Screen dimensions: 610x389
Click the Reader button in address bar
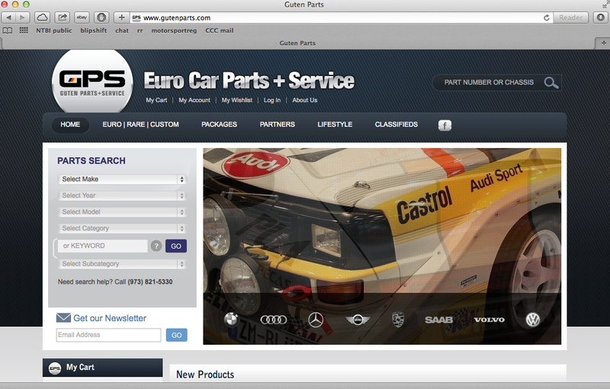coord(570,18)
